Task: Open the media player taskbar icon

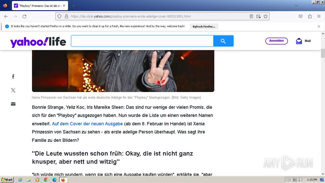Action: (37, 180)
